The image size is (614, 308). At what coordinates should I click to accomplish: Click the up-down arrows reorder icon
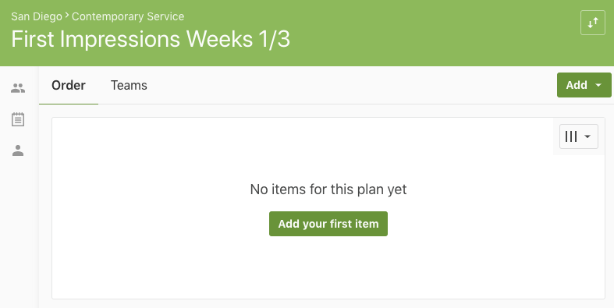click(x=592, y=23)
